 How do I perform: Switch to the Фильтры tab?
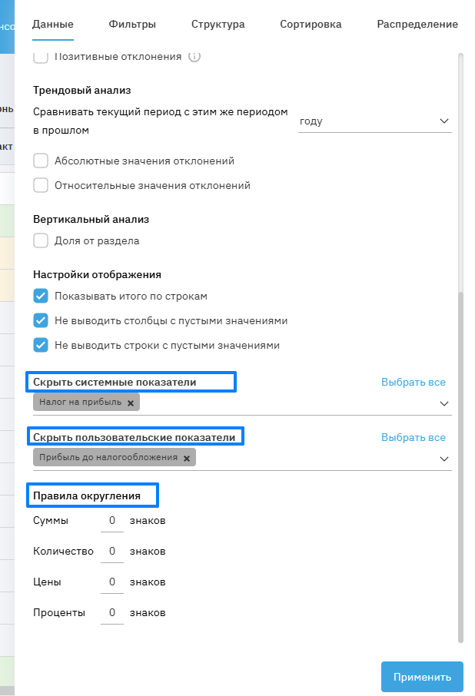[132, 25]
